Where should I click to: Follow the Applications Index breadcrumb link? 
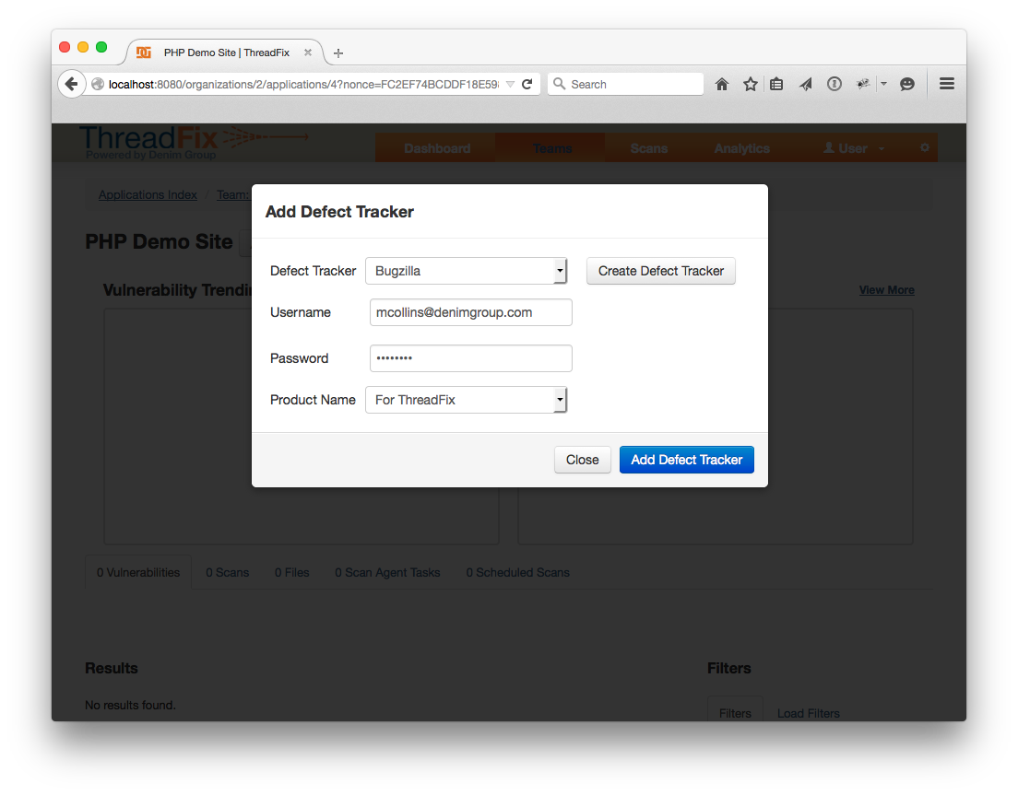[x=148, y=194]
